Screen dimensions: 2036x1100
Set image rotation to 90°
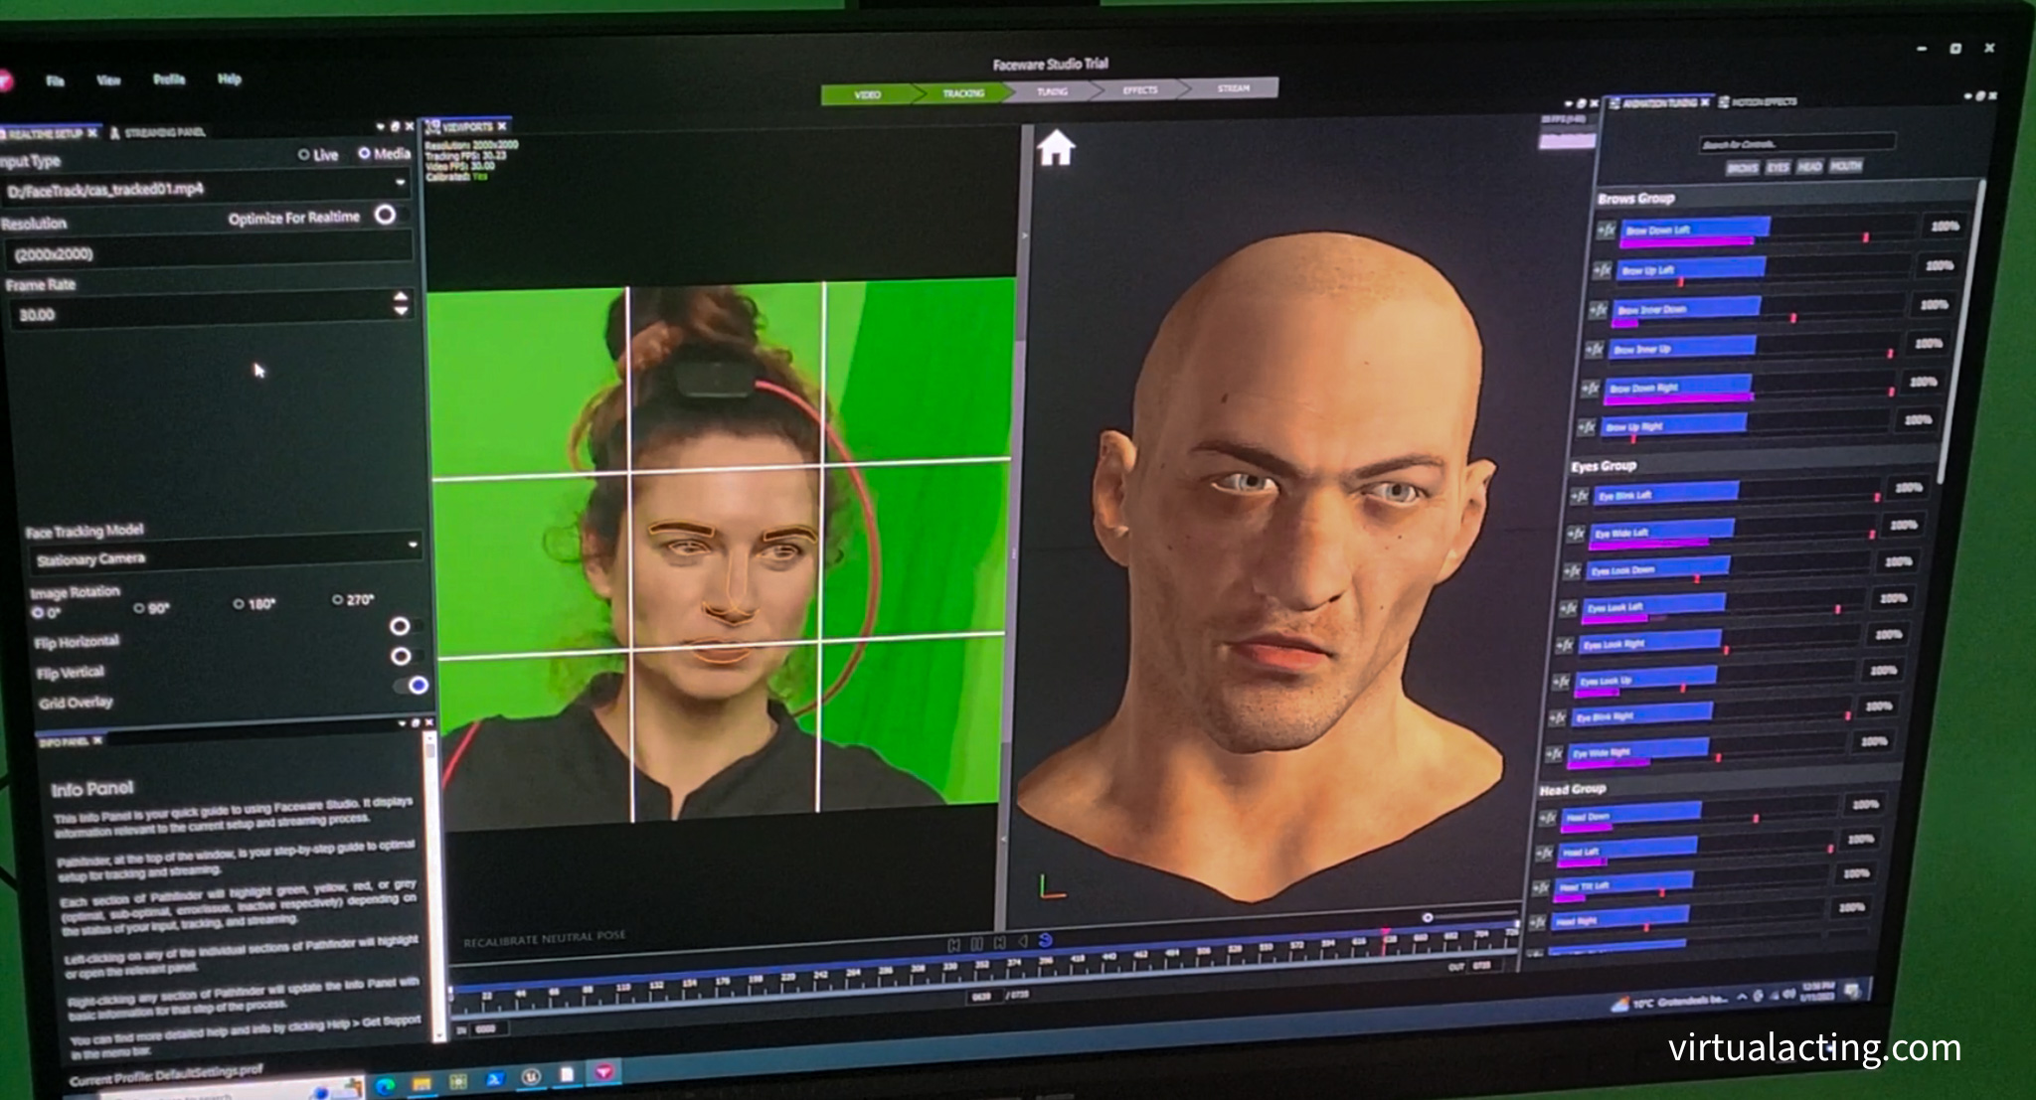[139, 608]
